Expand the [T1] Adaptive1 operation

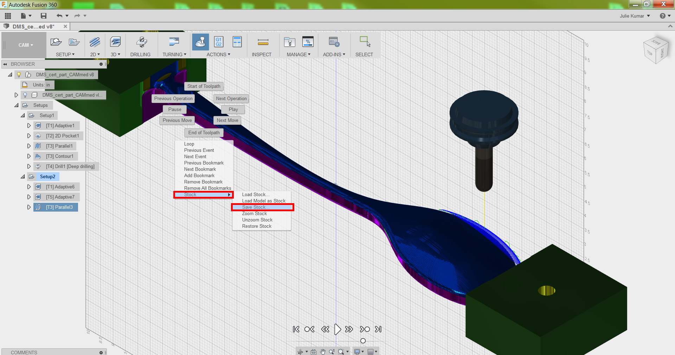click(29, 125)
